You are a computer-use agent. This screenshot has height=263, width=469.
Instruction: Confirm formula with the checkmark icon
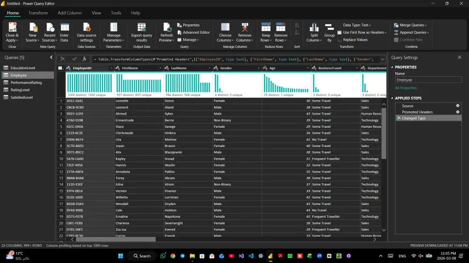(74, 59)
